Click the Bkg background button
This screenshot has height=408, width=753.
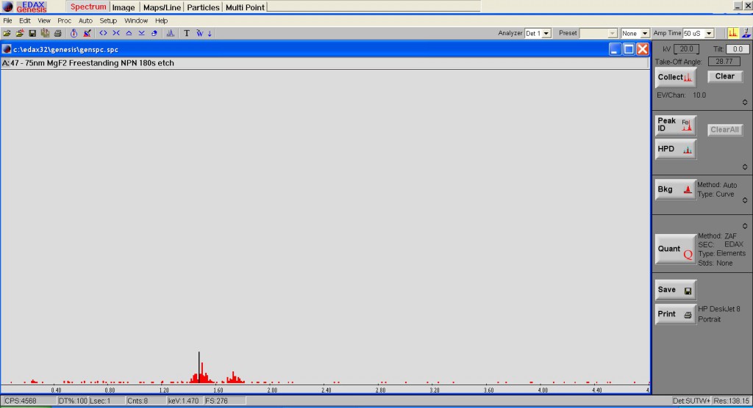point(675,189)
